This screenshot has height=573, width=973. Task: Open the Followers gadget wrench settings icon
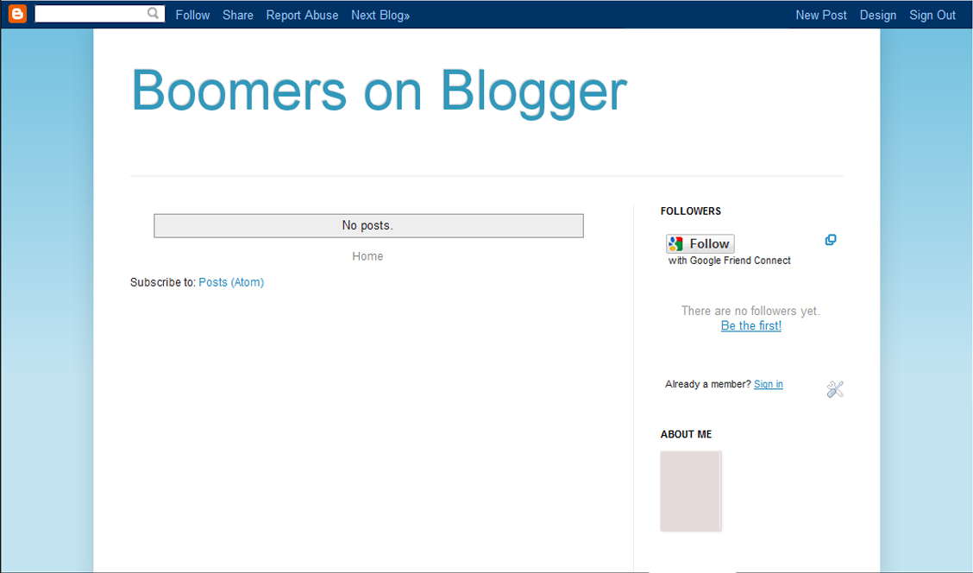point(834,388)
